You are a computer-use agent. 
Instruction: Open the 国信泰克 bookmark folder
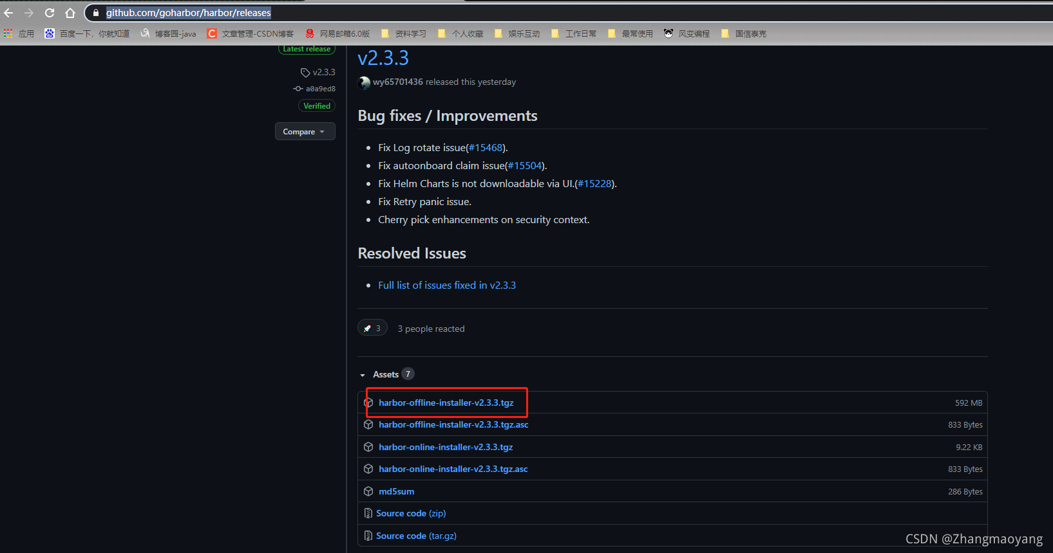point(744,33)
